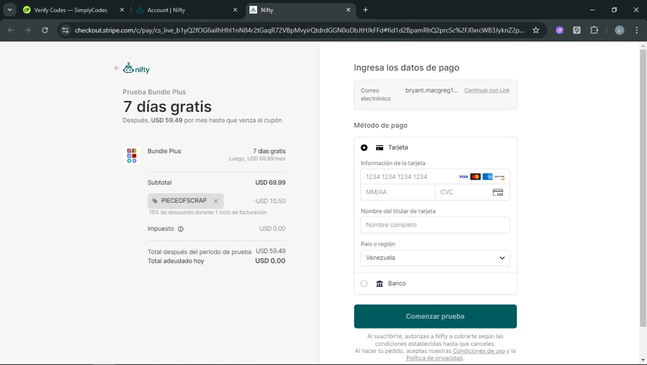
Task: Open the Condiciones de uso link
Action: click(479, 351)
